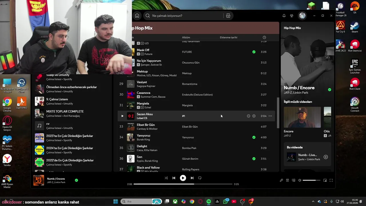
Task: Open 'Numb / Encore' title in side panel
Action: (x=299, y=88)
